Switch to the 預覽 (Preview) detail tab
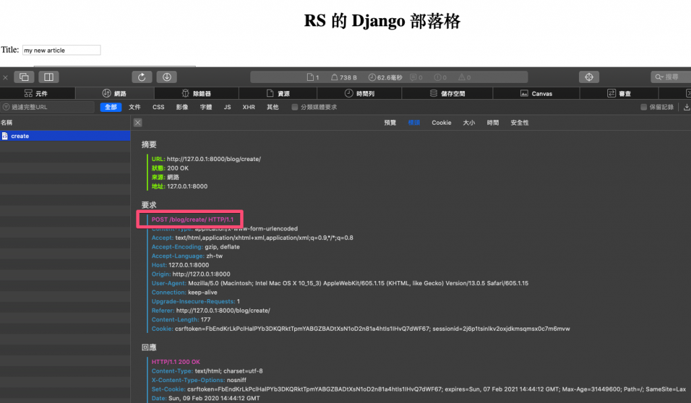The height and width of the screenshot is (403, 691). 390,123
